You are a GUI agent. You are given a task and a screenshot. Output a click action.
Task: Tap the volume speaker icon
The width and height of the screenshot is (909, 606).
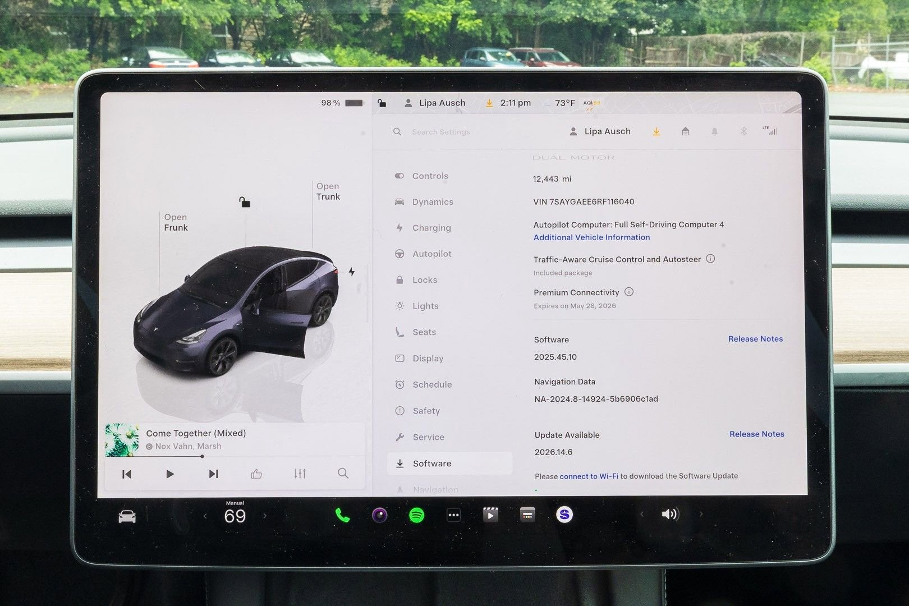pyautogui.click(x=670, y=514)
